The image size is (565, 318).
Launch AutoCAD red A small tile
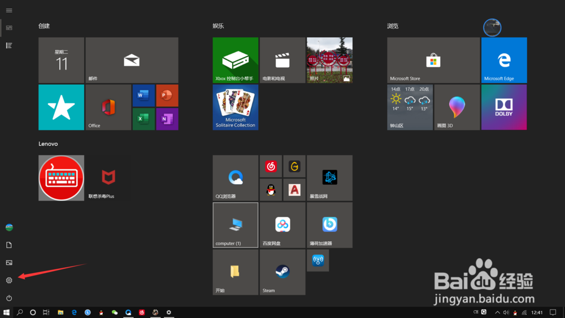coord(294,190)
